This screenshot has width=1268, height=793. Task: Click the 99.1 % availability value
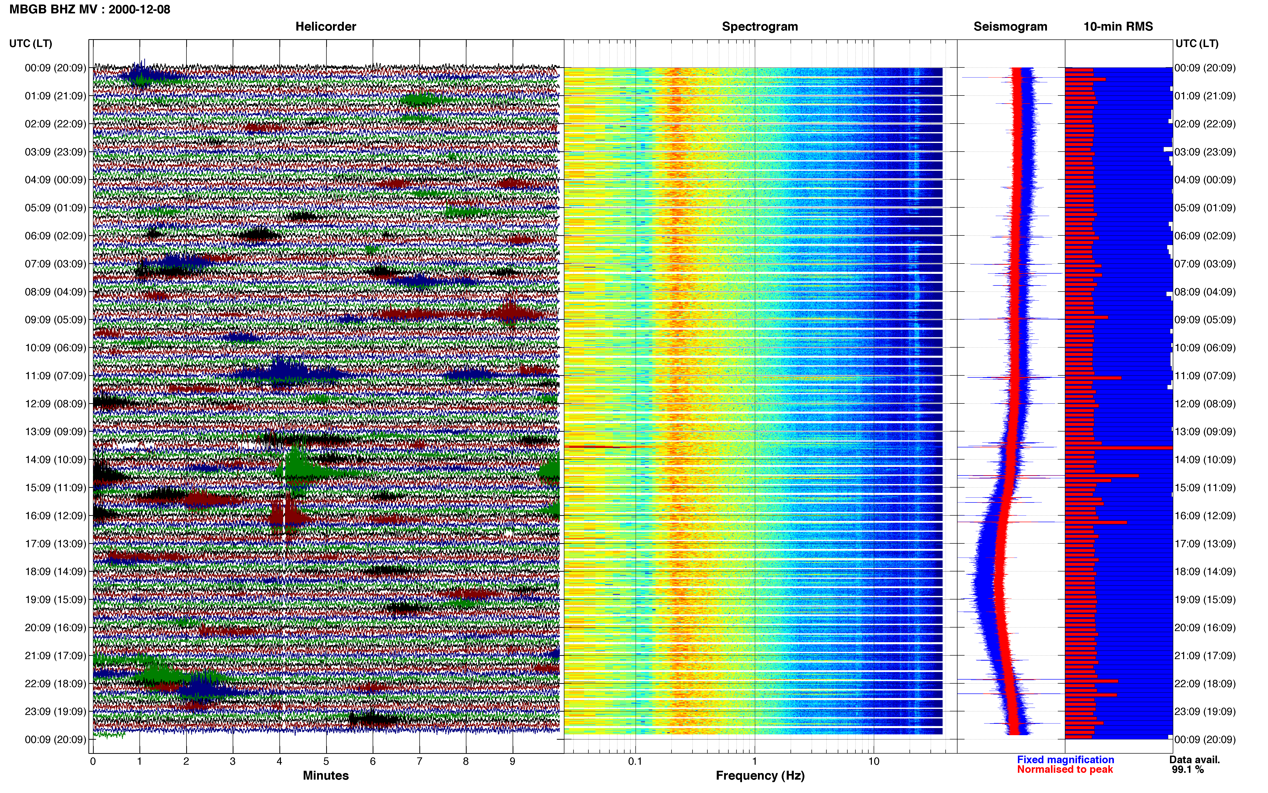1188,770
